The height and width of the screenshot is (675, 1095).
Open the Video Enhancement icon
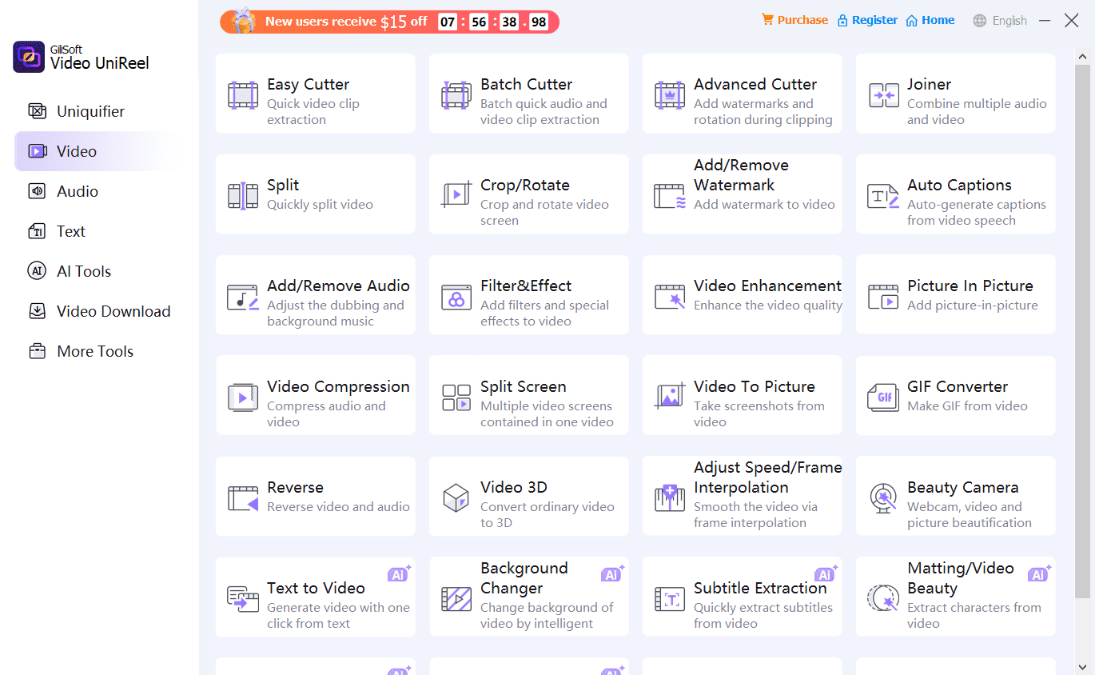(x=670, y=297)
